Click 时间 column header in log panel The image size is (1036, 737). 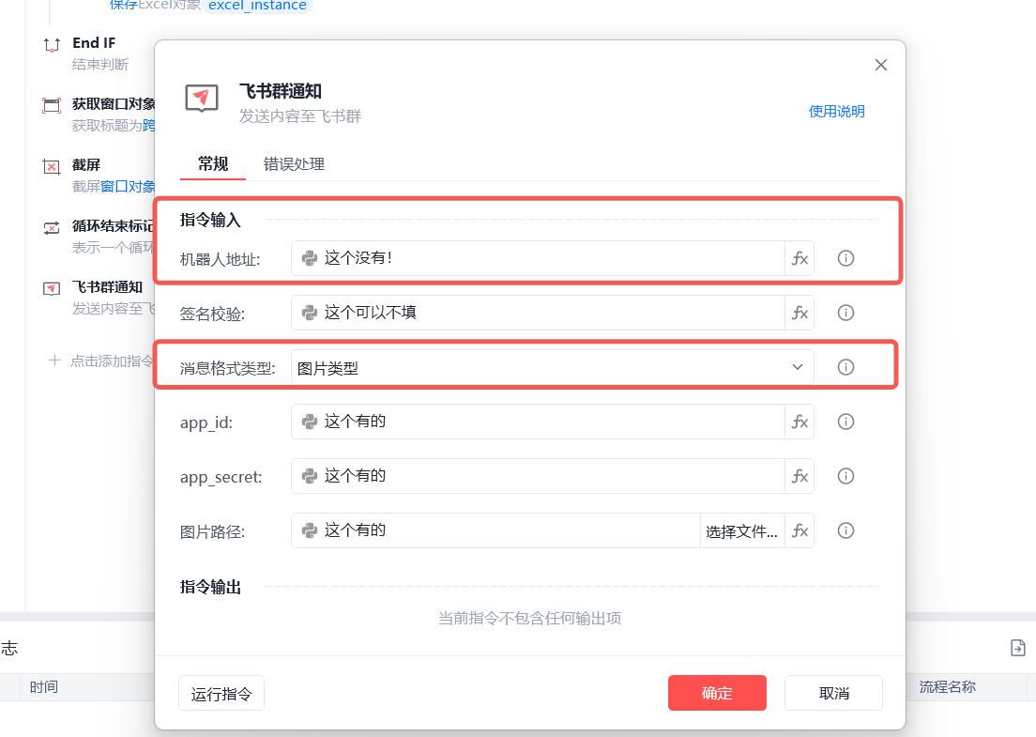click(43, 686)
